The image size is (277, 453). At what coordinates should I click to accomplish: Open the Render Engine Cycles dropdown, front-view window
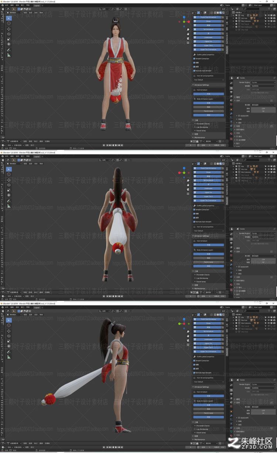coord(263,82)
